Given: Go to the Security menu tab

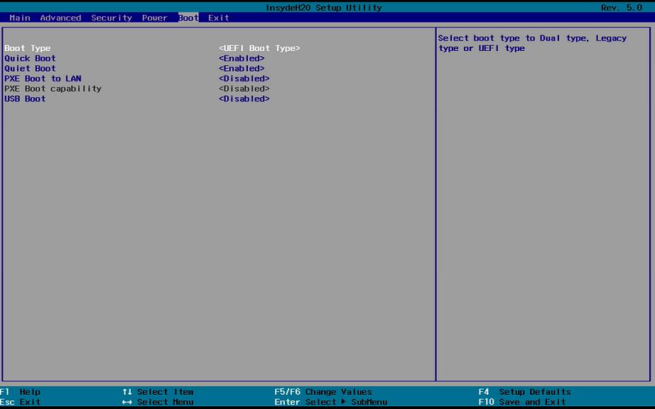Looking at the screenshot, I should (112, 18).
